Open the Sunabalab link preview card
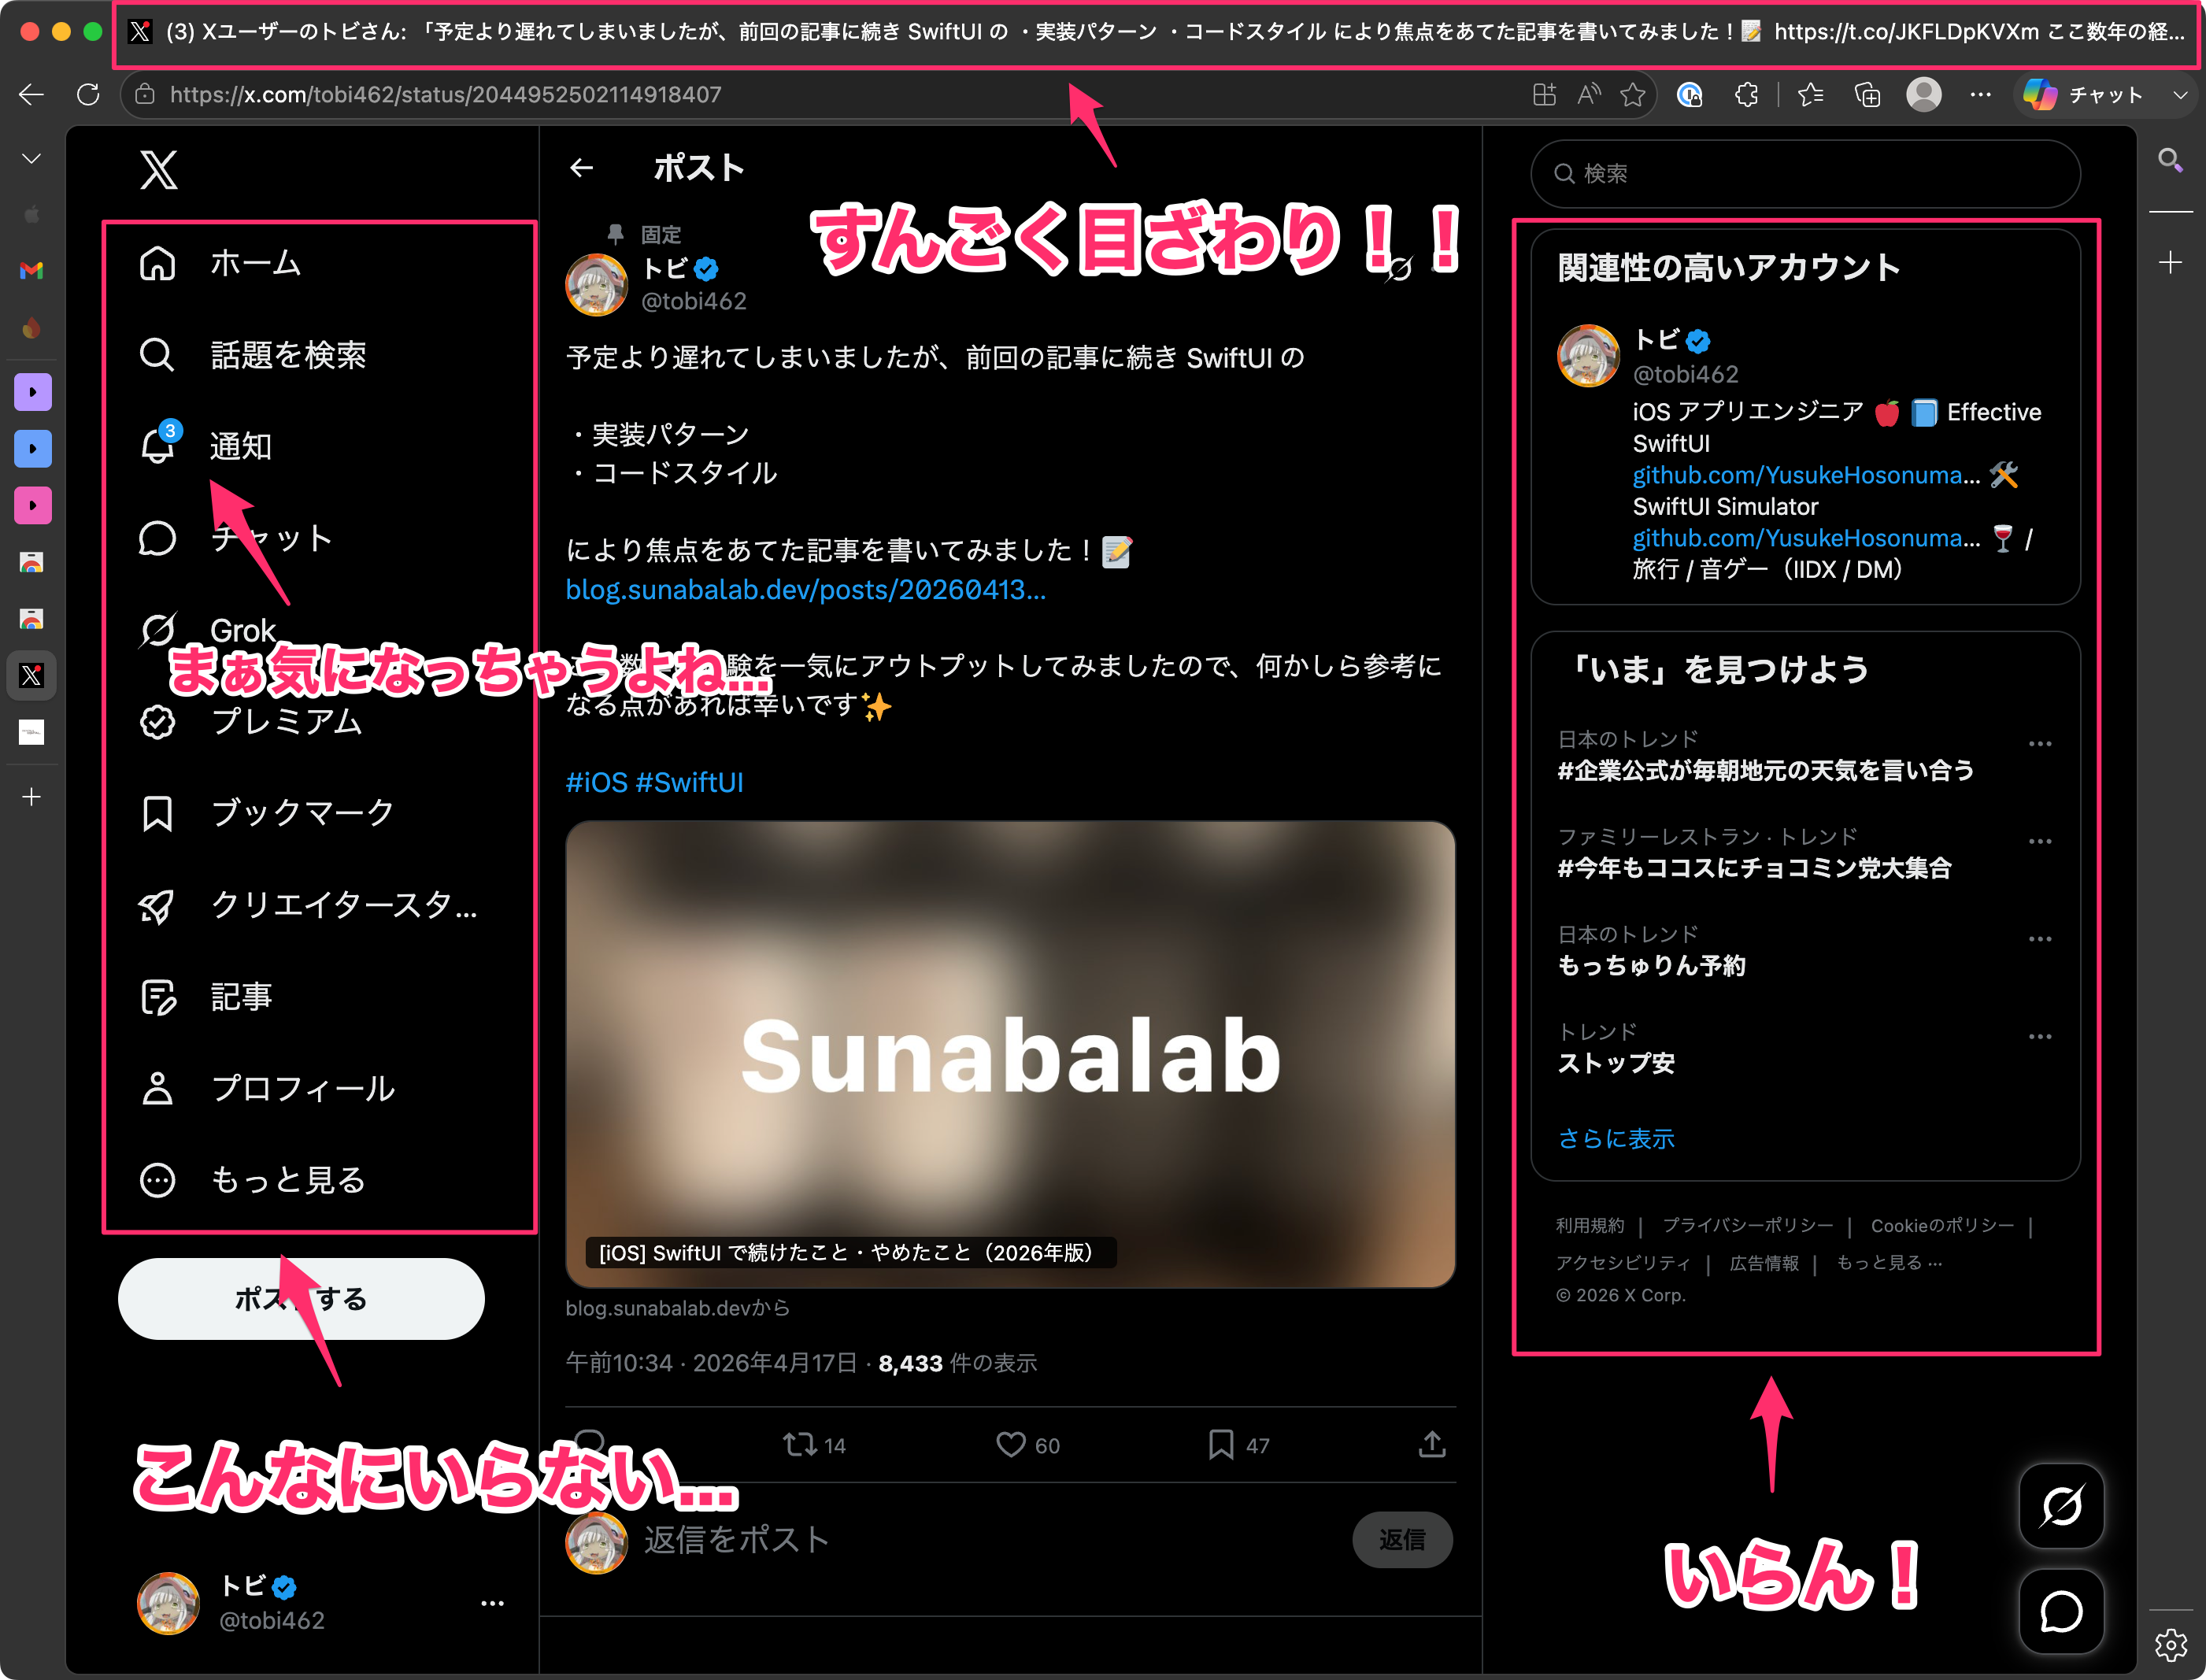The height and width of the screenshot is (1680, 2206). click(x=1010, y=1055)
